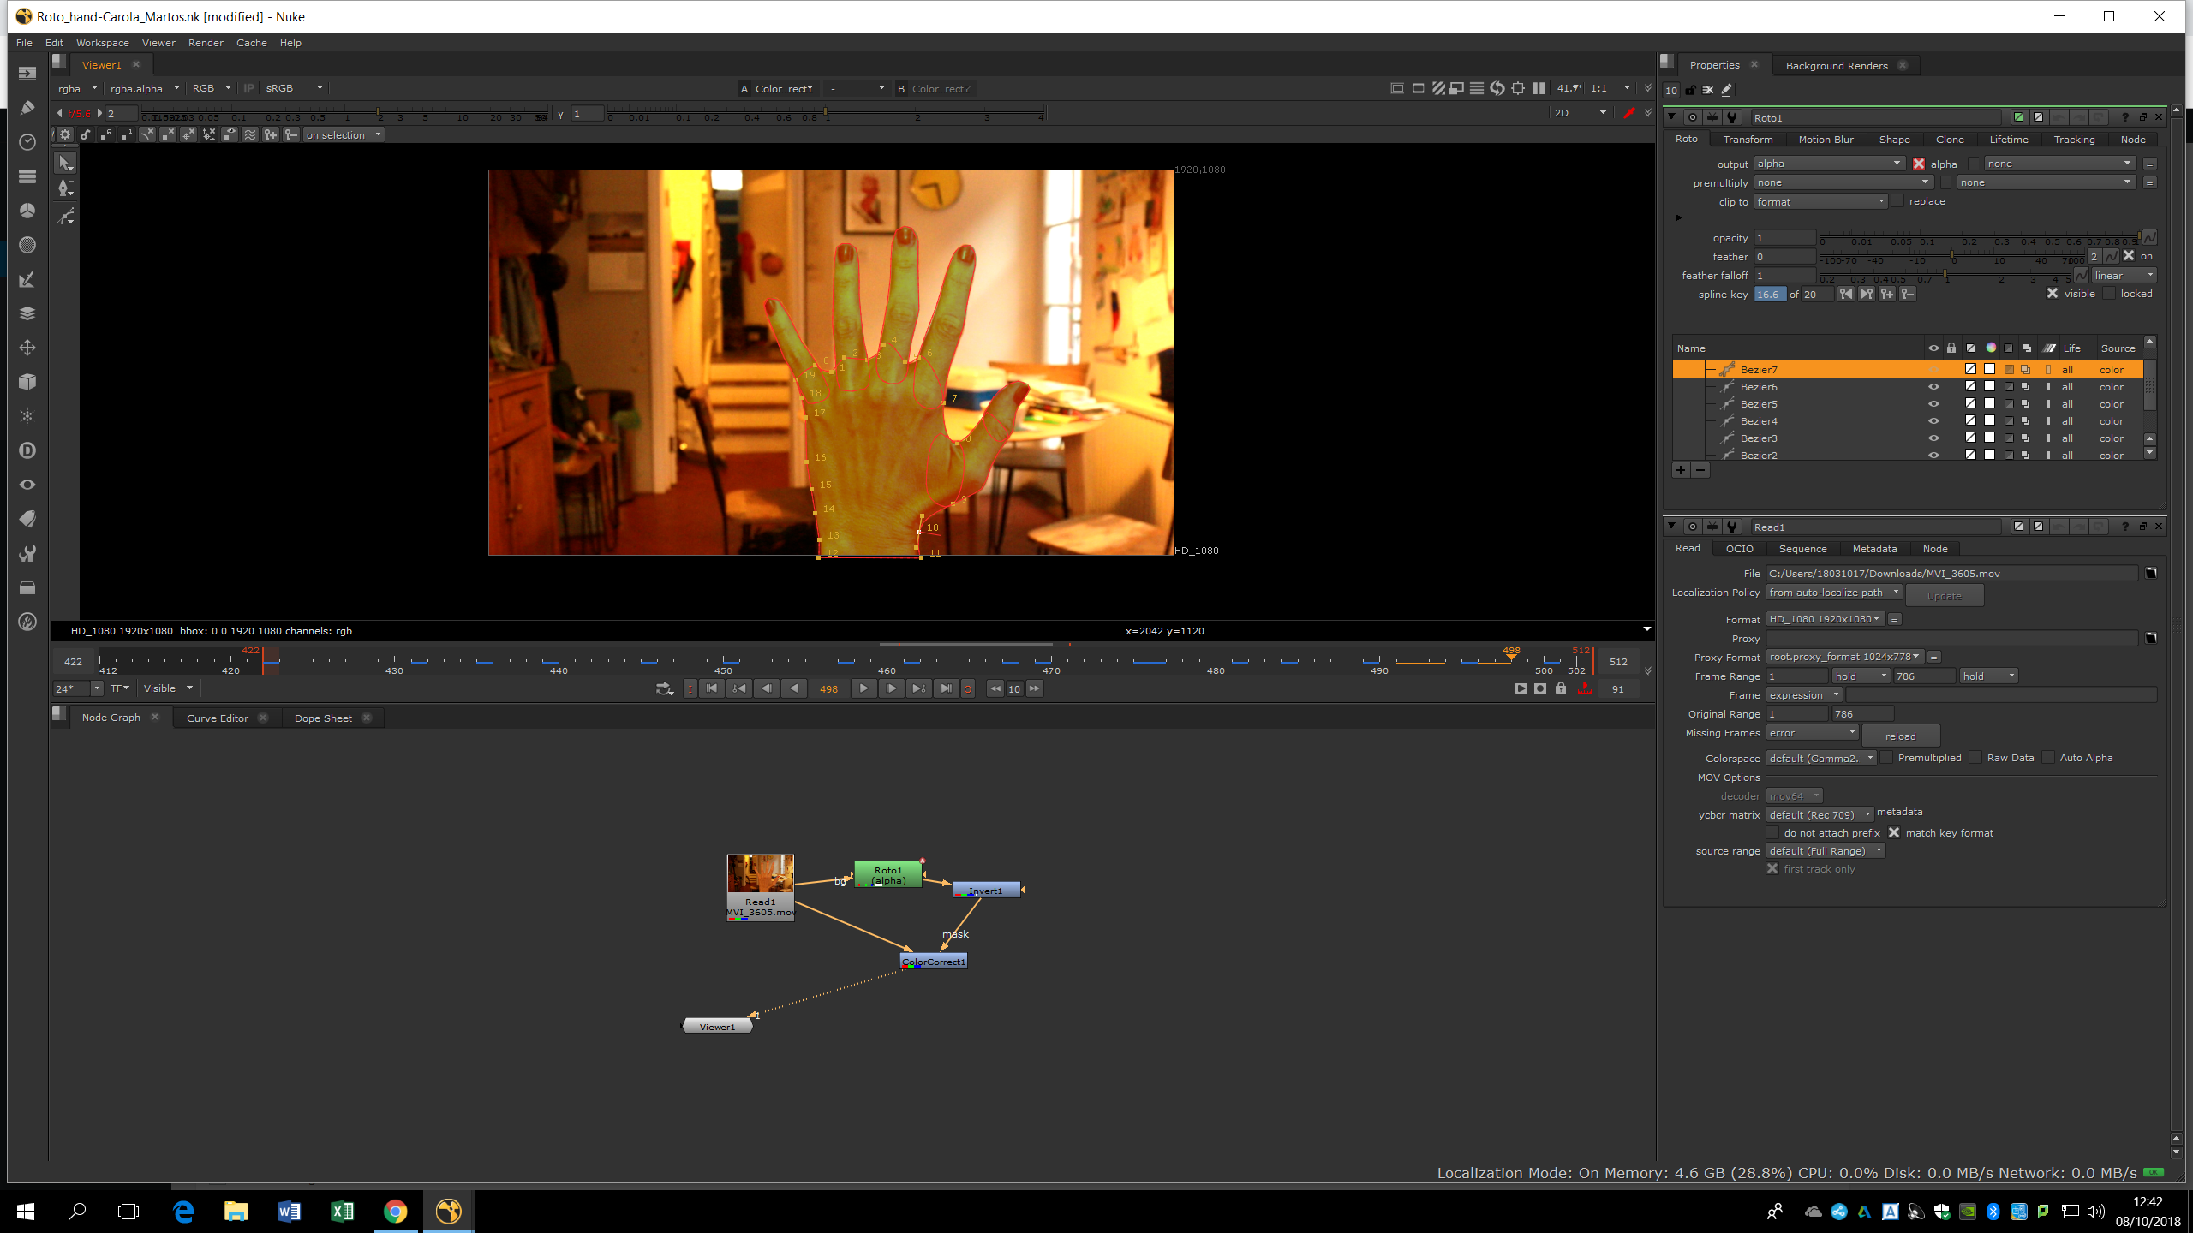Expand the Missing Frames error dropdown

1811,733
